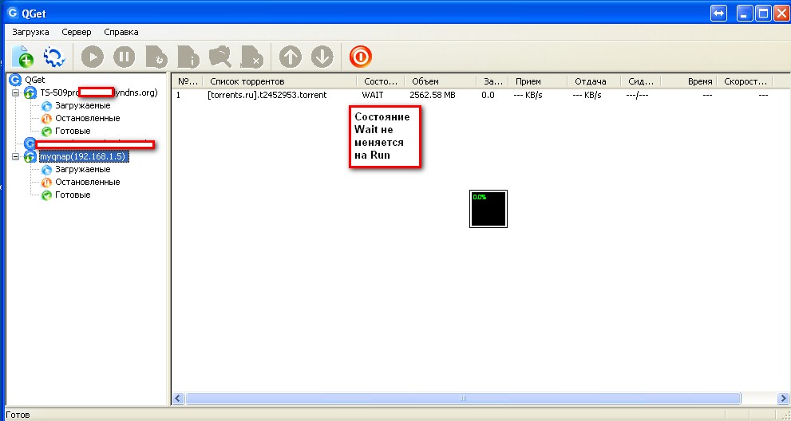Click the remove task document icon with X
This screenshot has width=791, height=421.
coord(251,57)
